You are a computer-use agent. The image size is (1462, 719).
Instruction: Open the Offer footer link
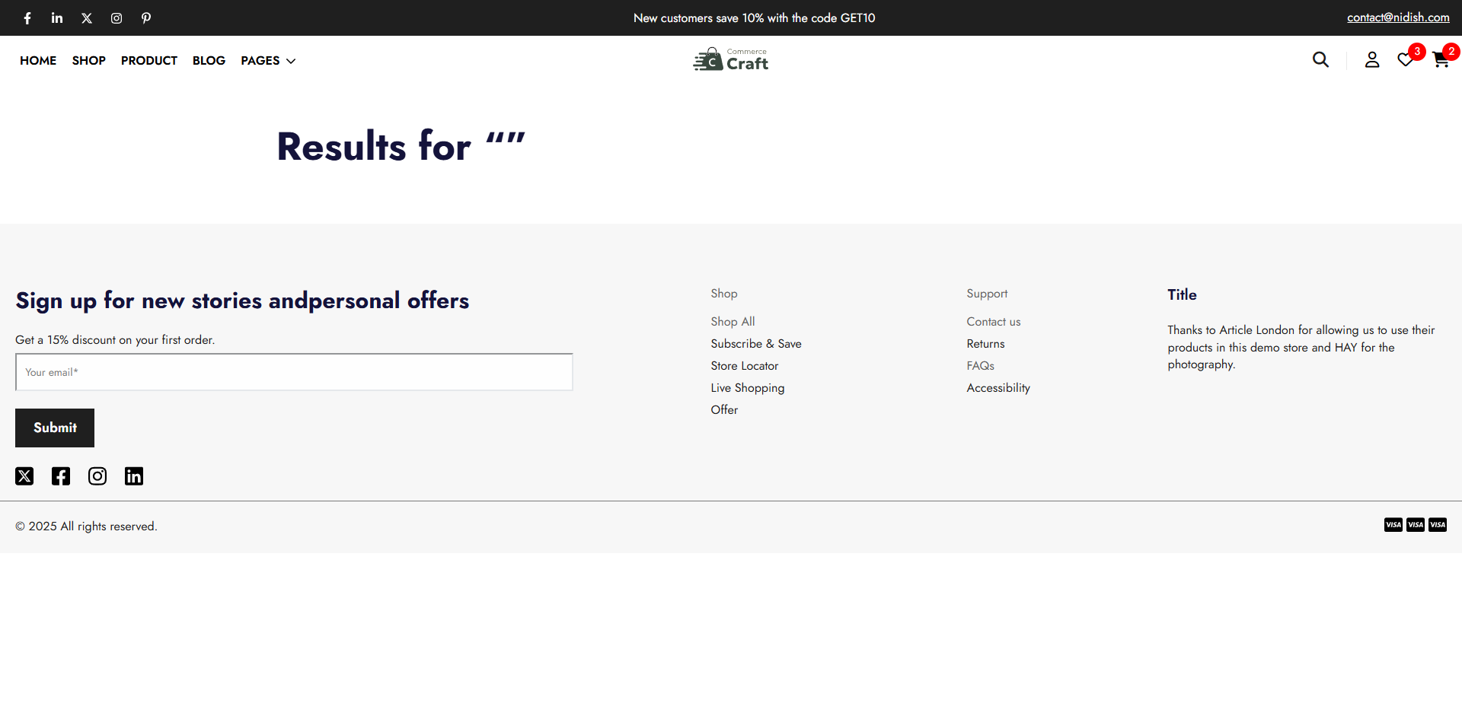click(724, 410)
